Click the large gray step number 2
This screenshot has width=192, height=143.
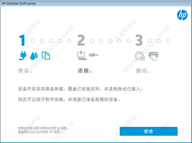click(x=81, y=40)
